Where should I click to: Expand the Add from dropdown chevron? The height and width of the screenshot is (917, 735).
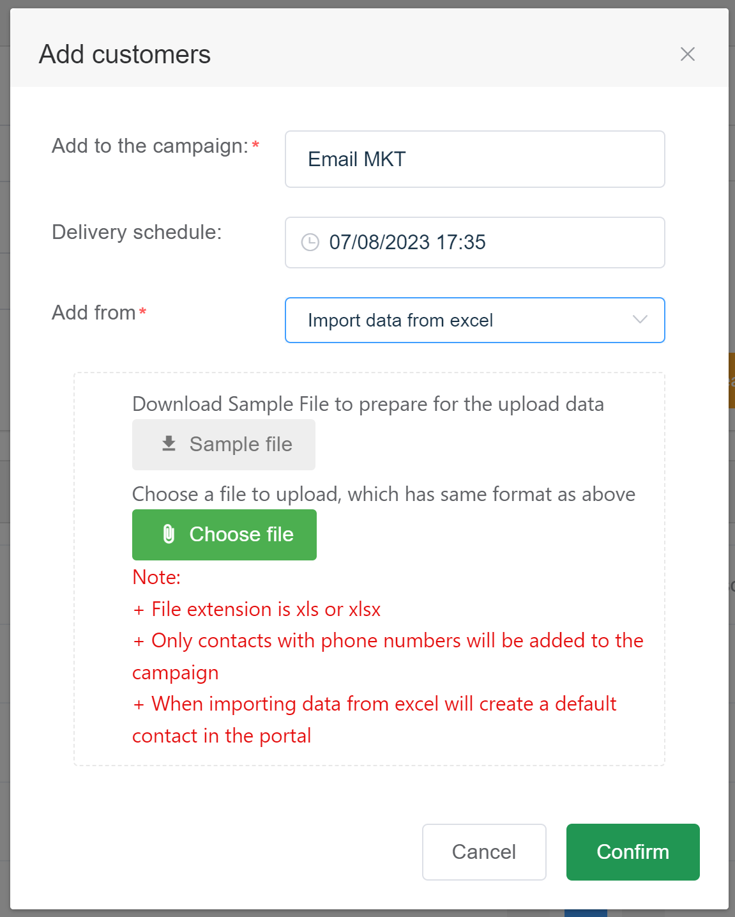(640, 320)
